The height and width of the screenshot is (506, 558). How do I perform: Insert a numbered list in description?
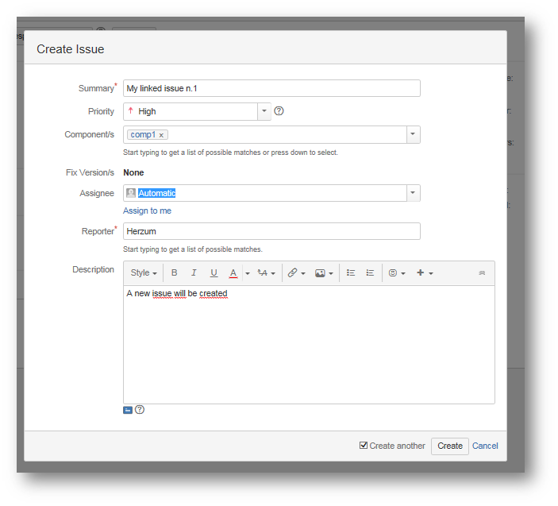pyautogui.click(x=370, y=273)
